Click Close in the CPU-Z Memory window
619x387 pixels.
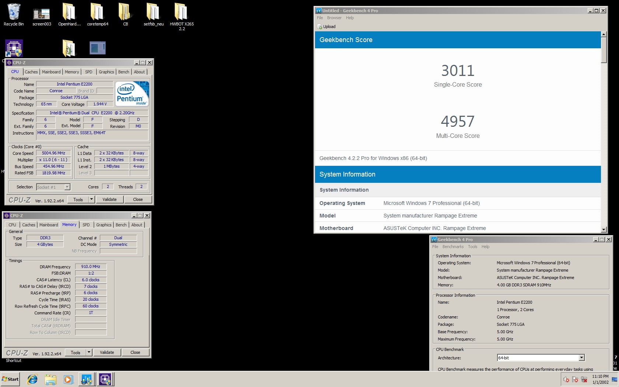tap(135, 352)
